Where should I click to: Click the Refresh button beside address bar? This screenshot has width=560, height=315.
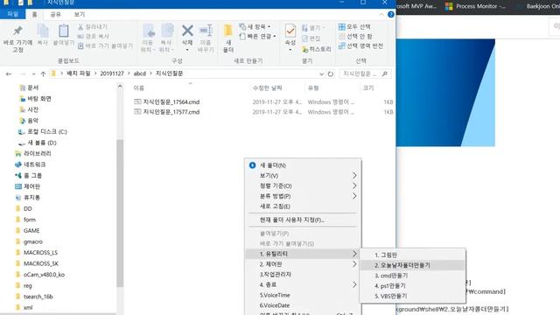click(331, 73)
